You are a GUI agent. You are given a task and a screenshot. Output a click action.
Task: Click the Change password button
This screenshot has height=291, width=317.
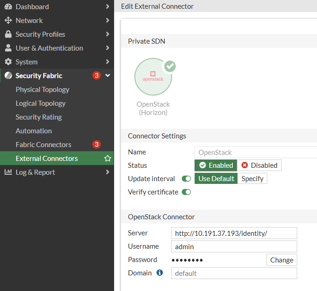point(282,260)
